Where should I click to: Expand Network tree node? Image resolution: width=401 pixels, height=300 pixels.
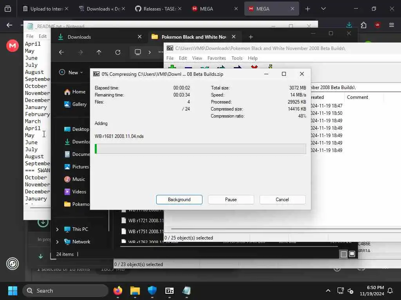[x=58, y=242]
